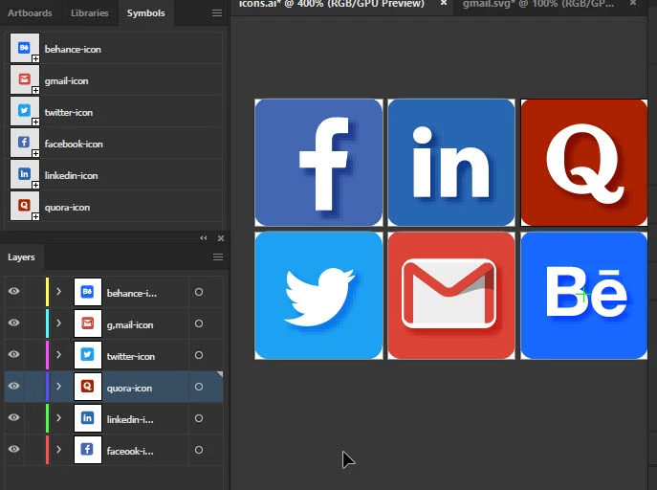Expand the faceook-icon layer chevron
The height and width of the screenshot is (490, 657).
pyautogui.click(x=58, y=450)
